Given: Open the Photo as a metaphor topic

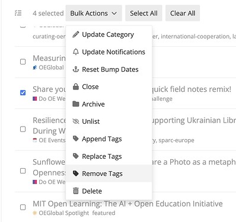Looking at the screenshot, I should (x=194, y=162).
